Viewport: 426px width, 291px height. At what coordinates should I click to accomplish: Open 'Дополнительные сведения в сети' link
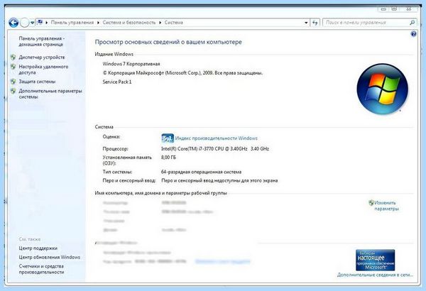(x=375, y=275)
